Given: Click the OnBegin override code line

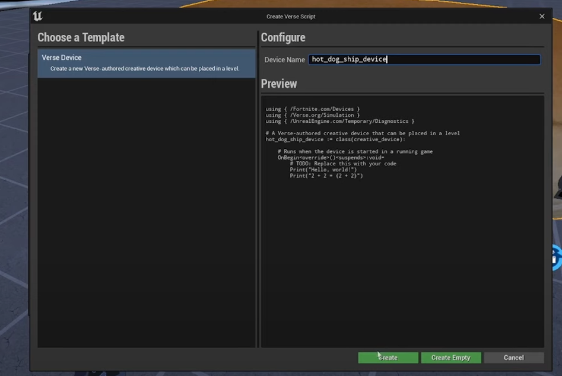Looking at the screenshot, I should coord(331,158).
